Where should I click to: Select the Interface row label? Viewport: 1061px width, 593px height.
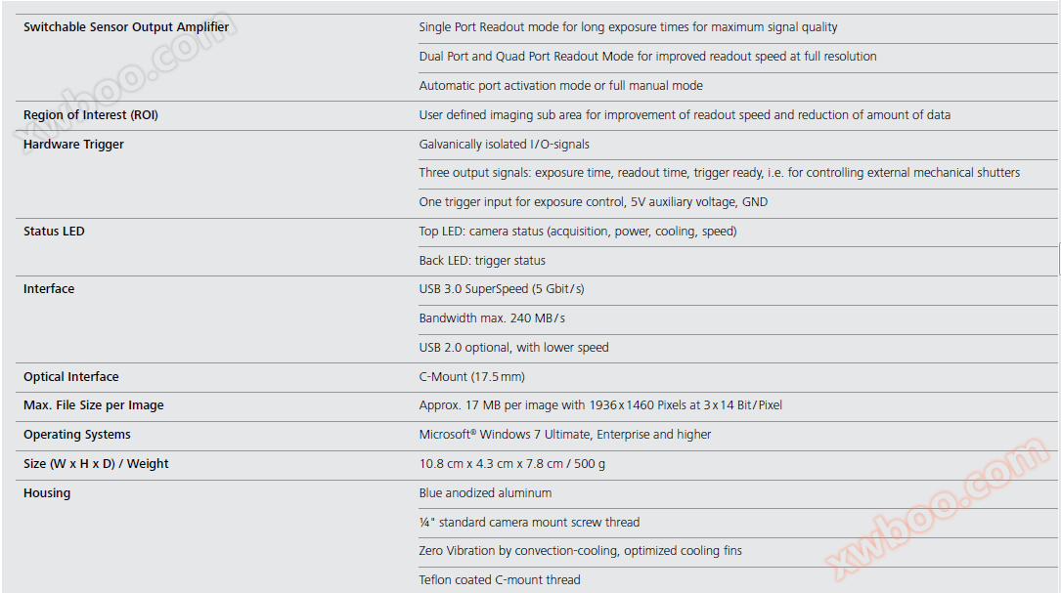pyautogui.click(x=49, y=289)
